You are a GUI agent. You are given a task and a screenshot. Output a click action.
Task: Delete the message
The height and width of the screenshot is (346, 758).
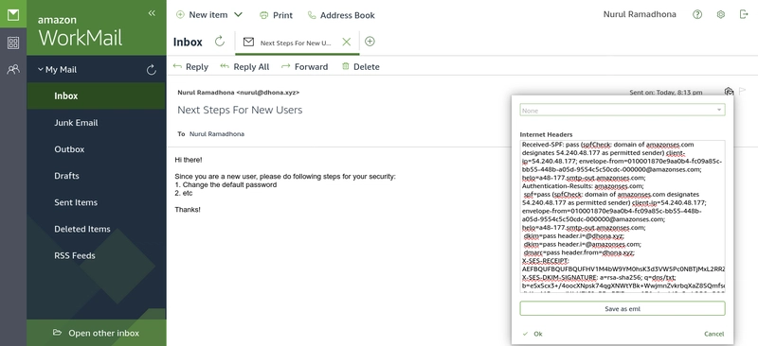coord(361,66)
